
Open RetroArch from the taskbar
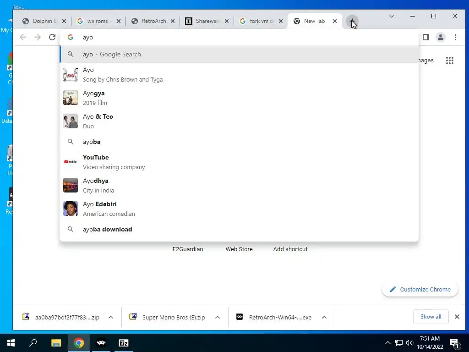click(101, 343)
